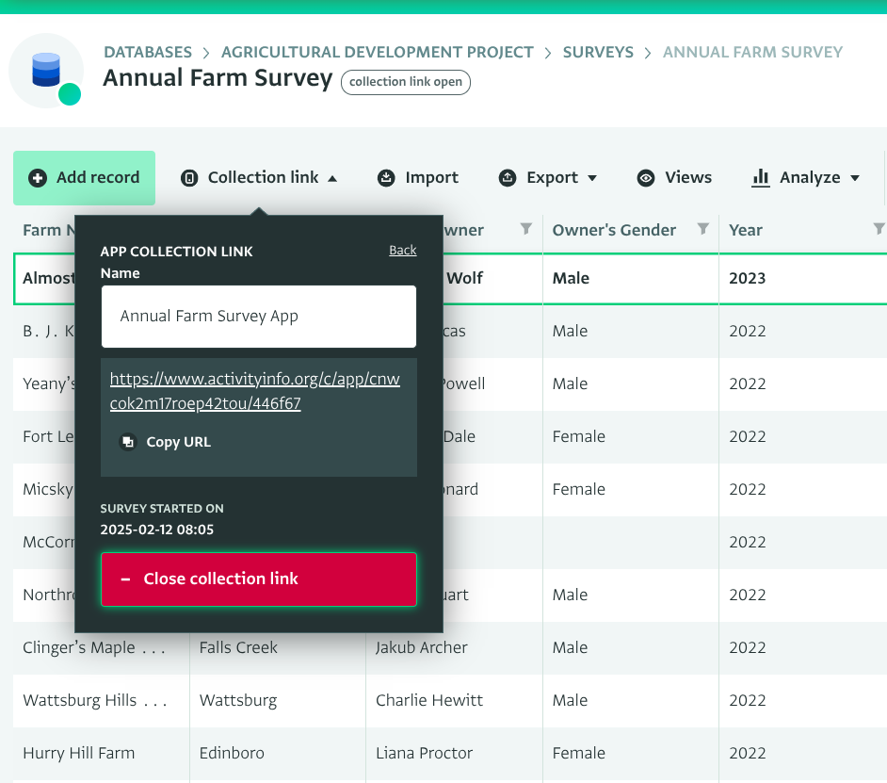Filter the Year column using funnel icon
The height and width of the screenshot is (783, 887).
coord(879,229)
